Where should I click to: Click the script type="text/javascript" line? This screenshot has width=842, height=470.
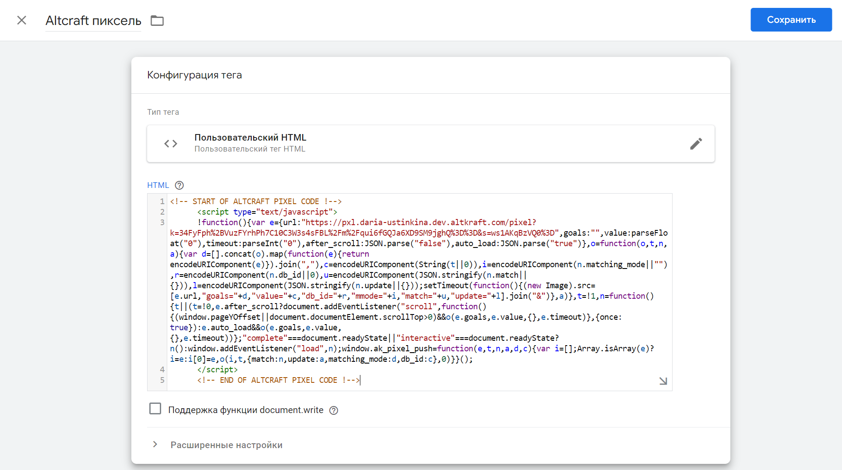267,212
